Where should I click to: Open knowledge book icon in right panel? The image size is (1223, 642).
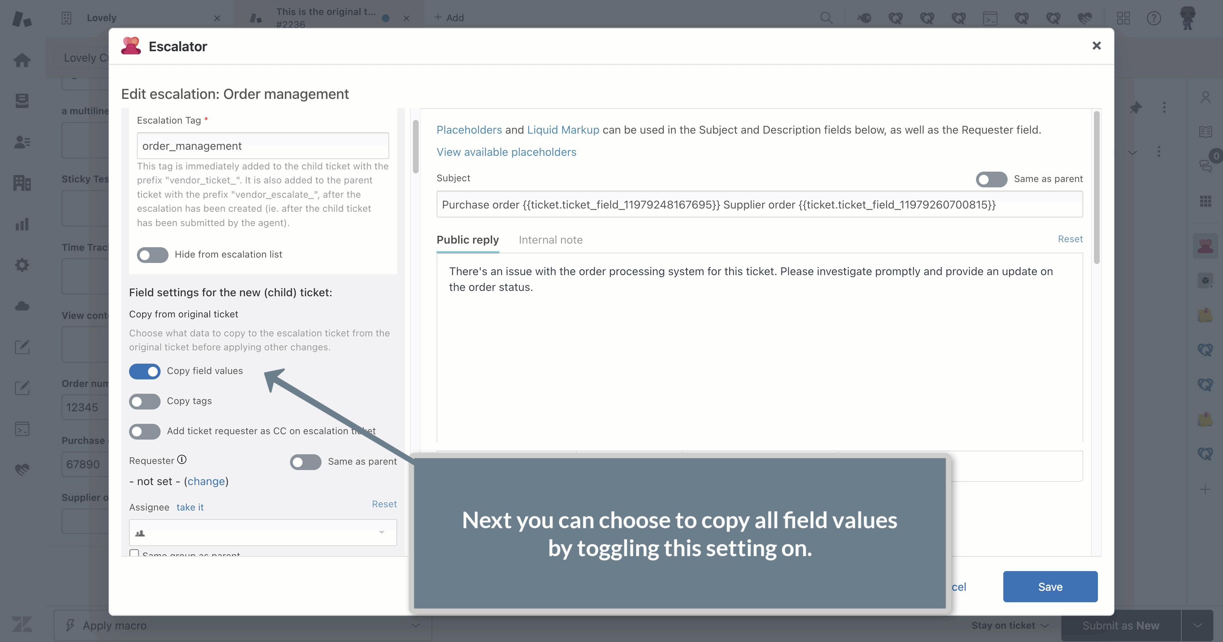click(1205, 131)
